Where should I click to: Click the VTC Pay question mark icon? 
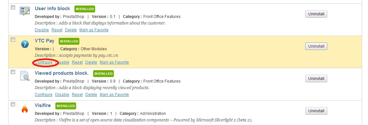pyautogui.click(x=25, y=44)
